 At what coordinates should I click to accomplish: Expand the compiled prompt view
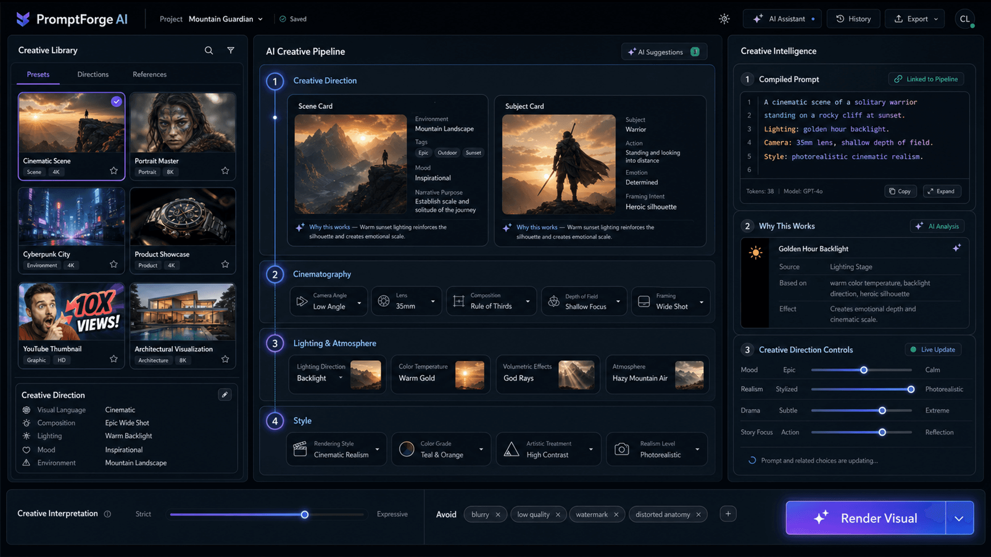(941, 191)
